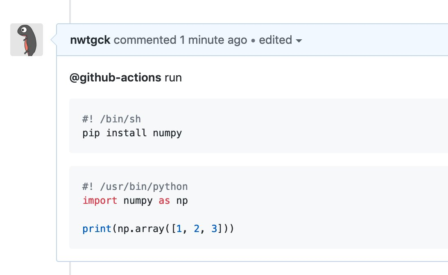The image size is (448, 275).
Task: Click the /usr/bin/python shebang comment
Action: pyautogui.click(x=135, y=186)
